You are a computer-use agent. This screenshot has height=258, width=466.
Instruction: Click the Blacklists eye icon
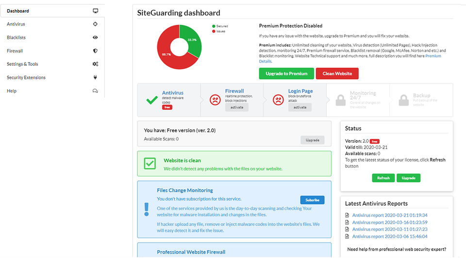95,37
